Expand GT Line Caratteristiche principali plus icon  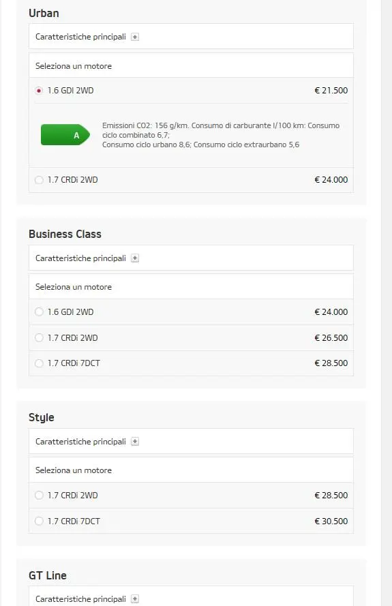[135, 599]
